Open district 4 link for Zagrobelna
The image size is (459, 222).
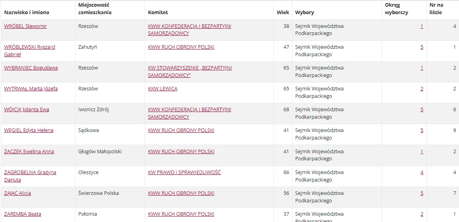point(422,172)
